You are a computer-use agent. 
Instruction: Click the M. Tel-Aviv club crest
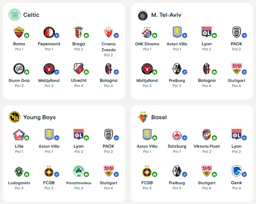143,15
